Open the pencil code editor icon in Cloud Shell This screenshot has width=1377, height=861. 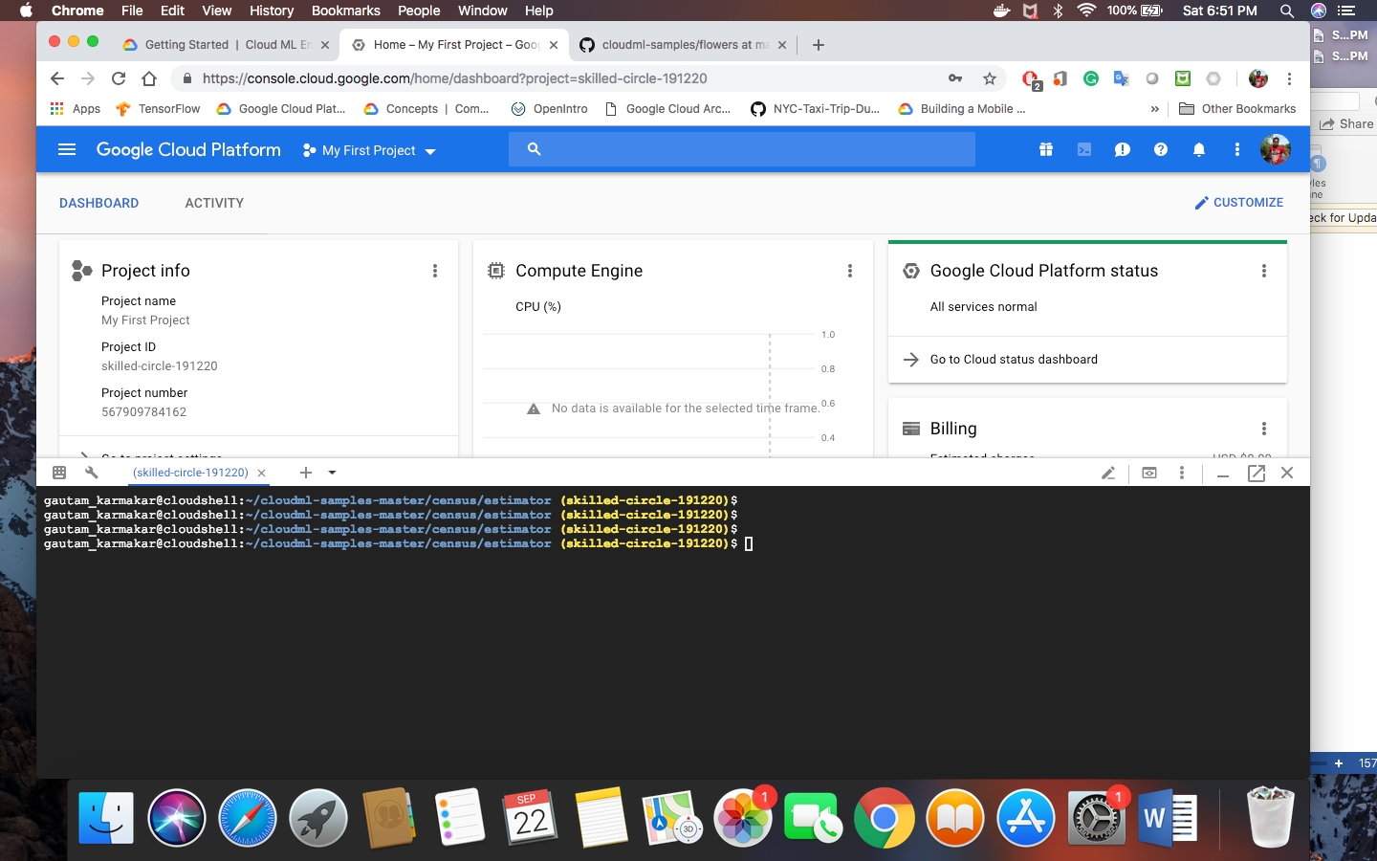pos(1108,473)
